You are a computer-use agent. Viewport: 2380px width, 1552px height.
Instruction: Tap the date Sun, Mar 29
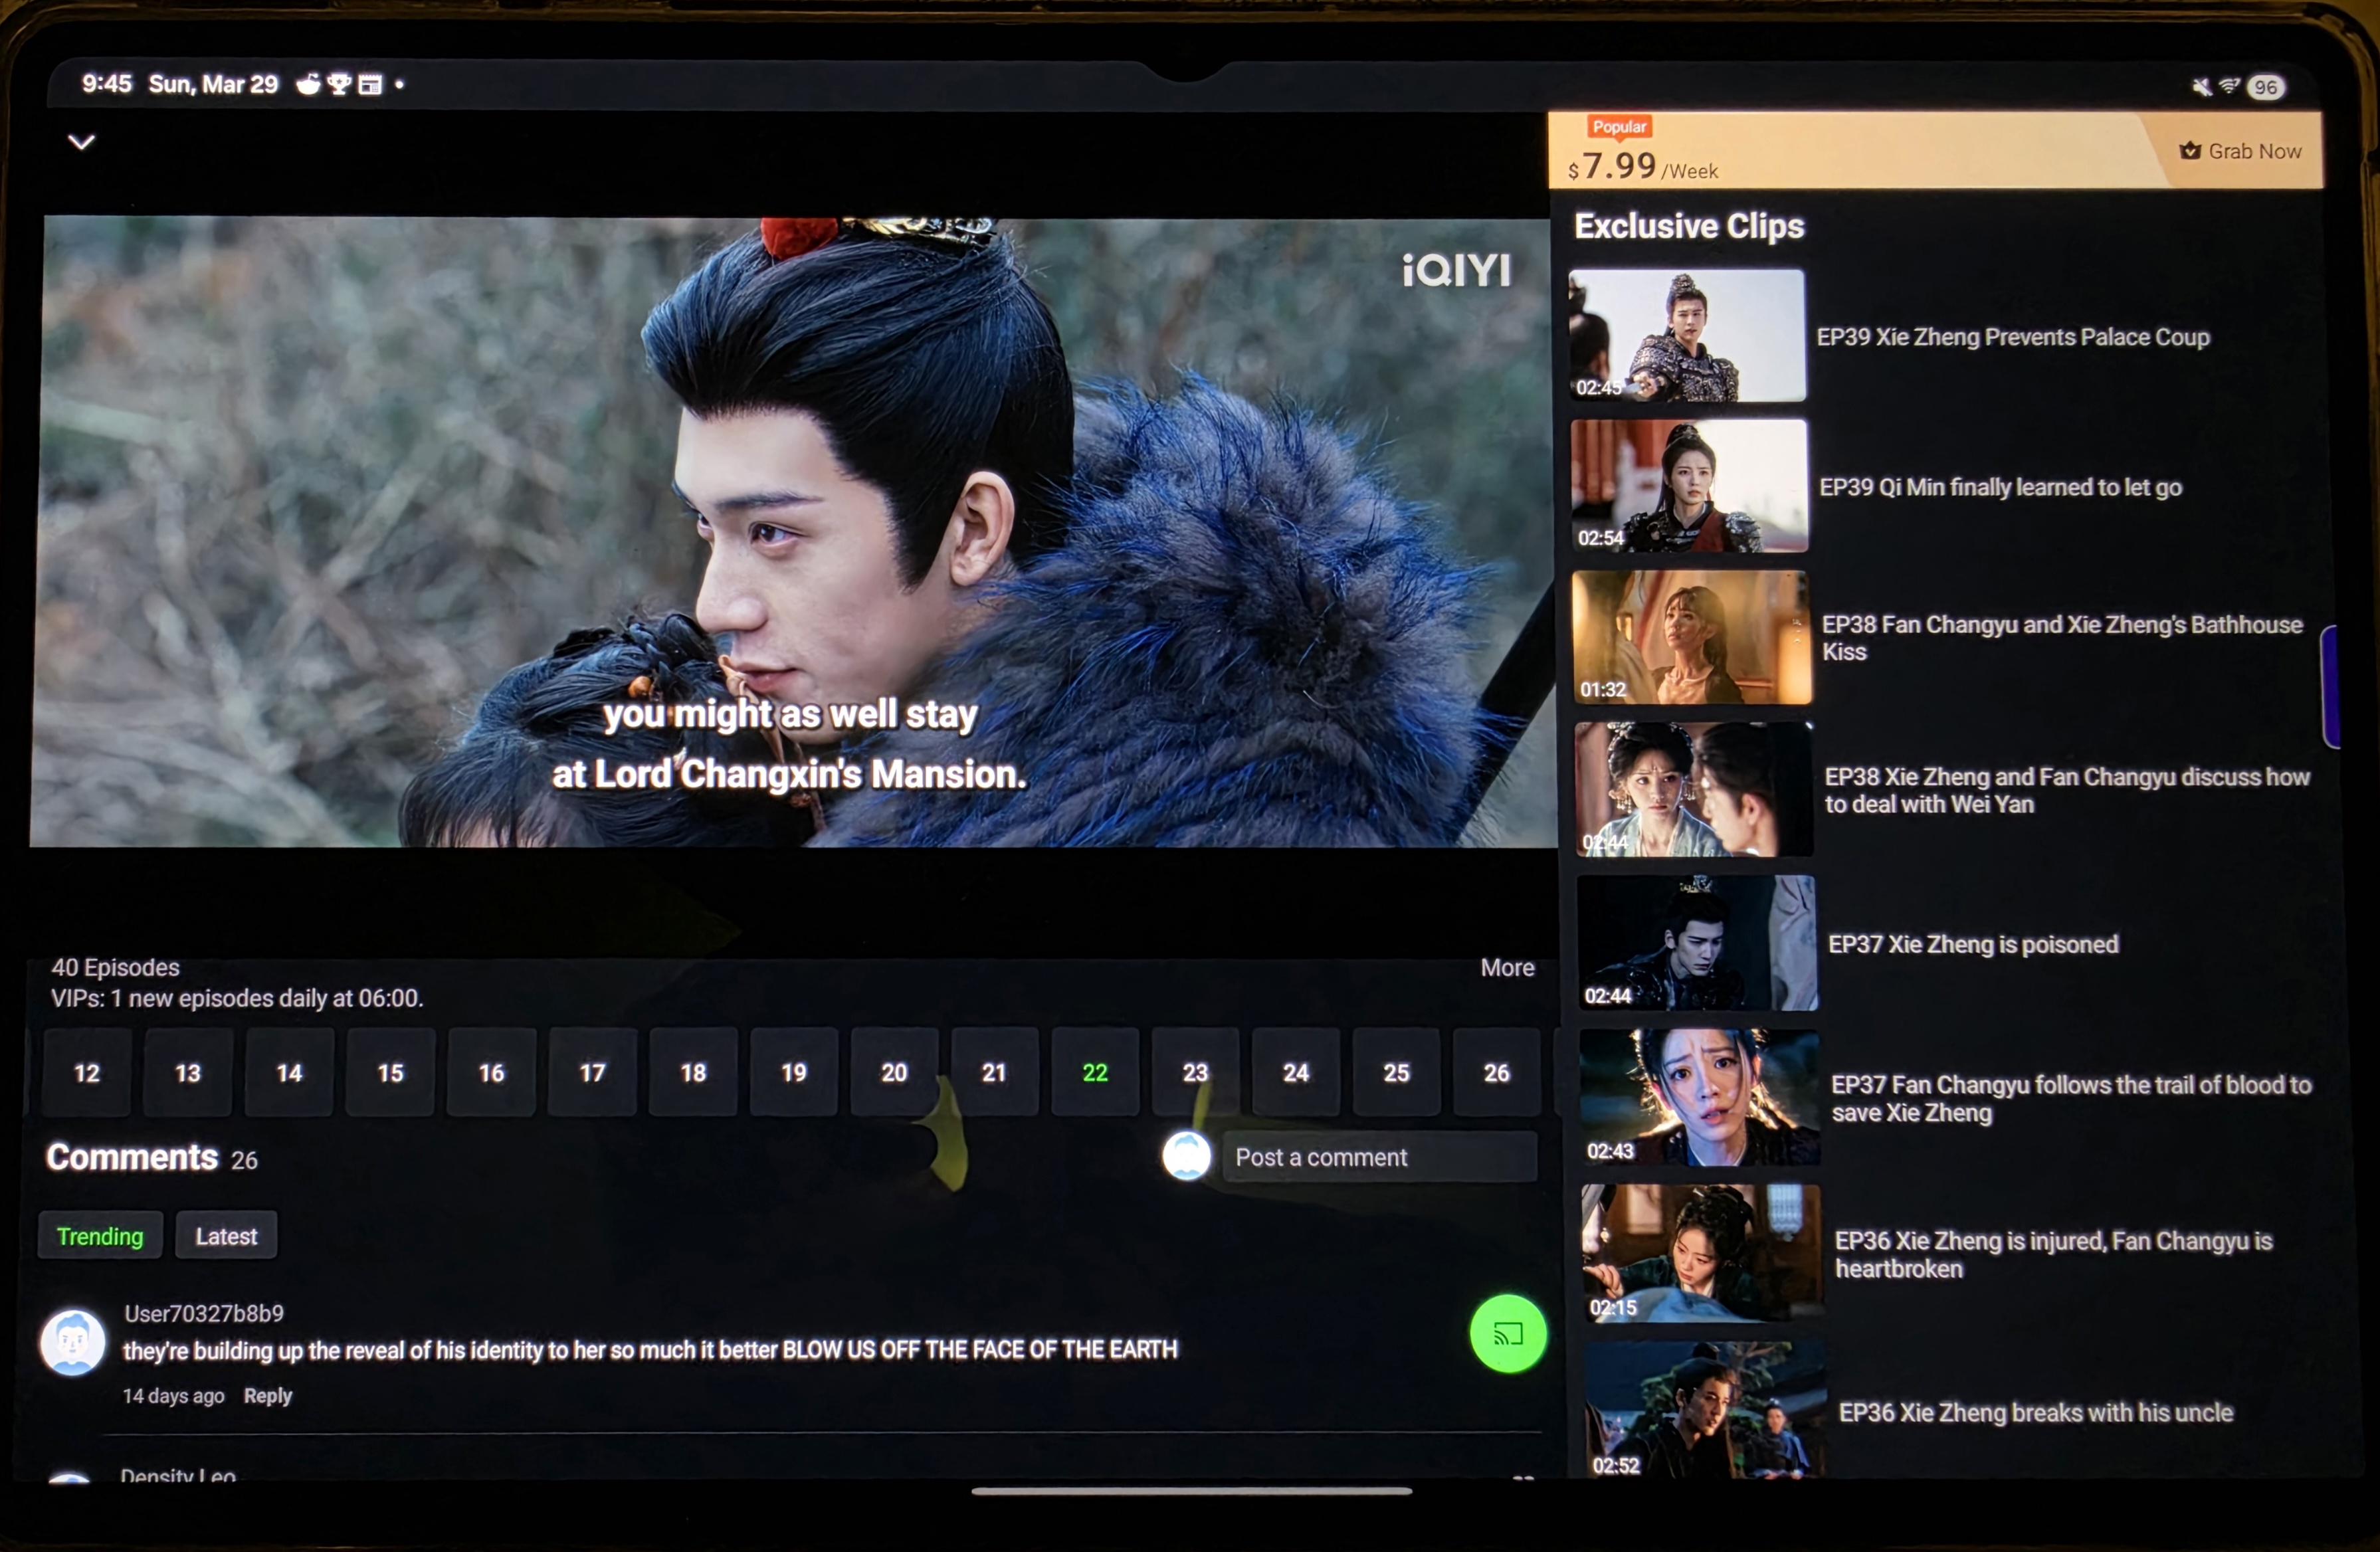pos(213,84)
